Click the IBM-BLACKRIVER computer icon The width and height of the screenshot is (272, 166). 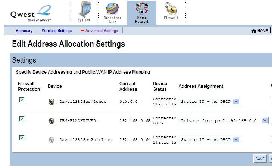click(x=51, y=121)
